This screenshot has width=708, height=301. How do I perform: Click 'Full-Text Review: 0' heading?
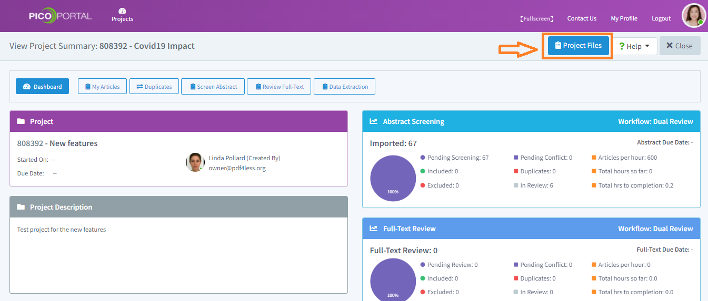click(403, 251)
